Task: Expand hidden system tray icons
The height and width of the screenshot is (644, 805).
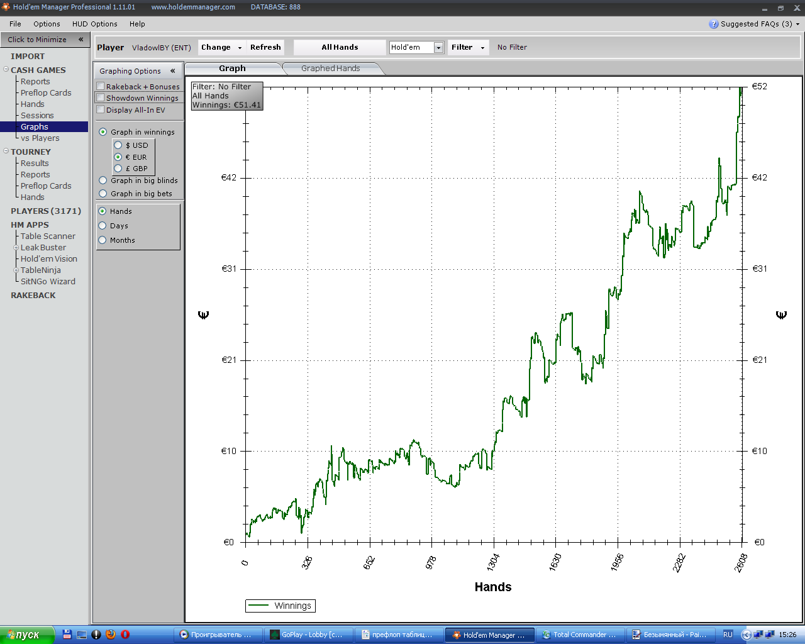Action: [746, 635]
